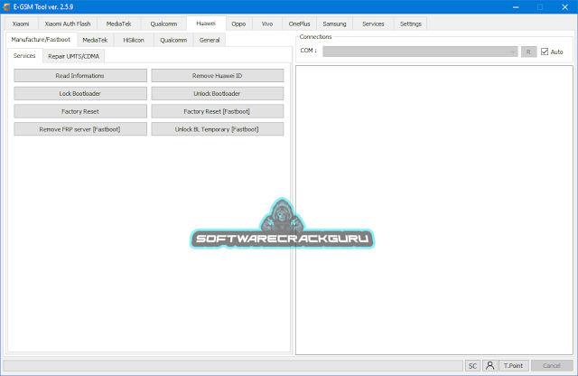This screenshot has height=376, width=578.
Task: Click the Read Informations button
Action: point(80,76)
